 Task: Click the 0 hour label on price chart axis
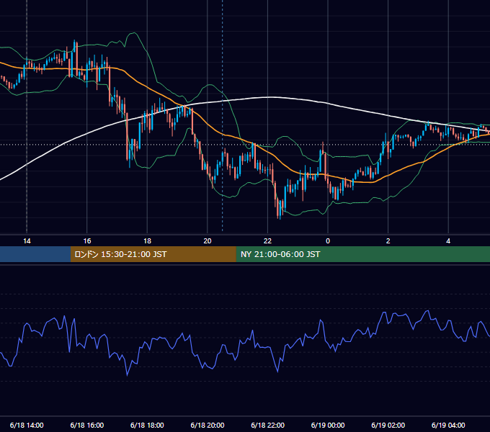tap(328, 241)
